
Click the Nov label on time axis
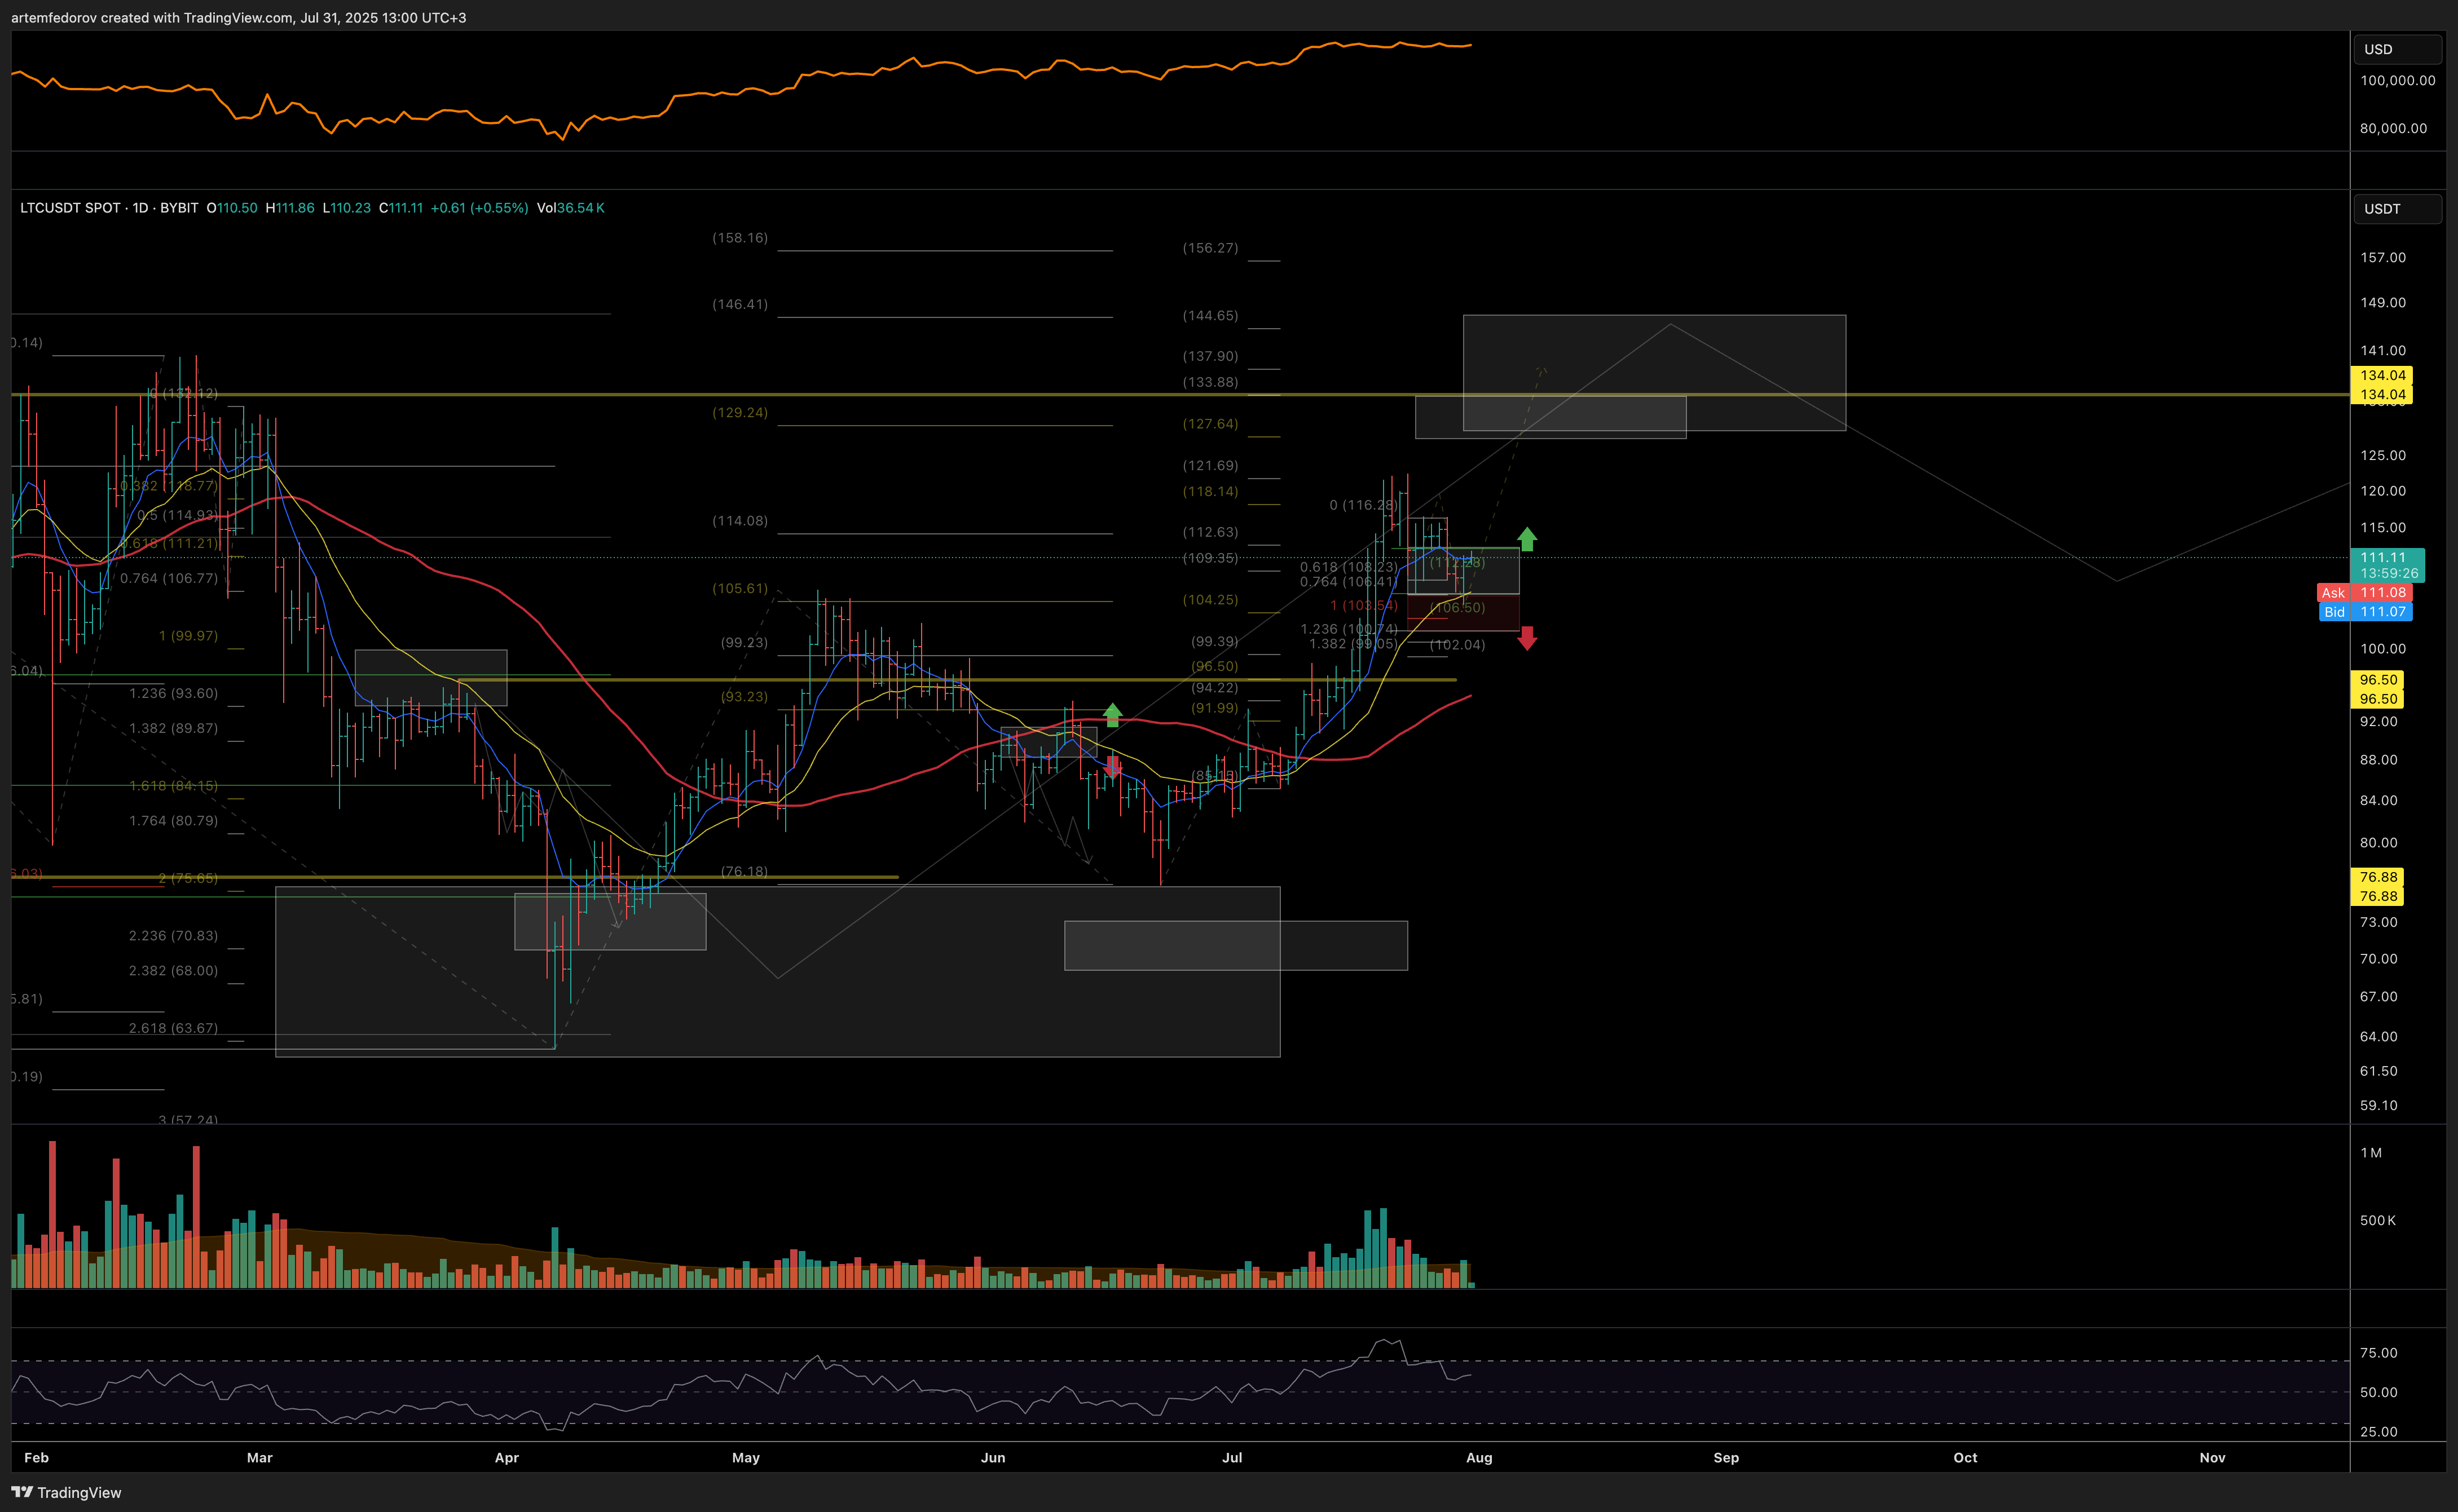[x=2212, y=1457]
